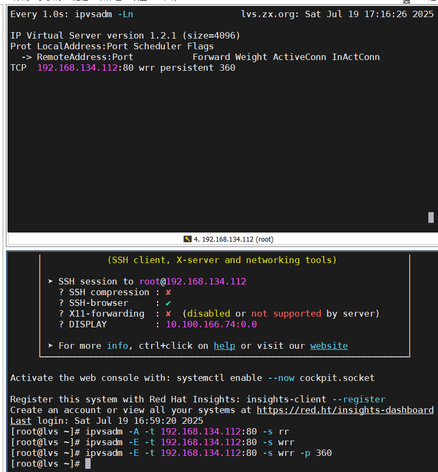
Task: Click 'IP Virtual Server version 1.2.1 (size=4096)' line
Action: (x=125, y=35)
